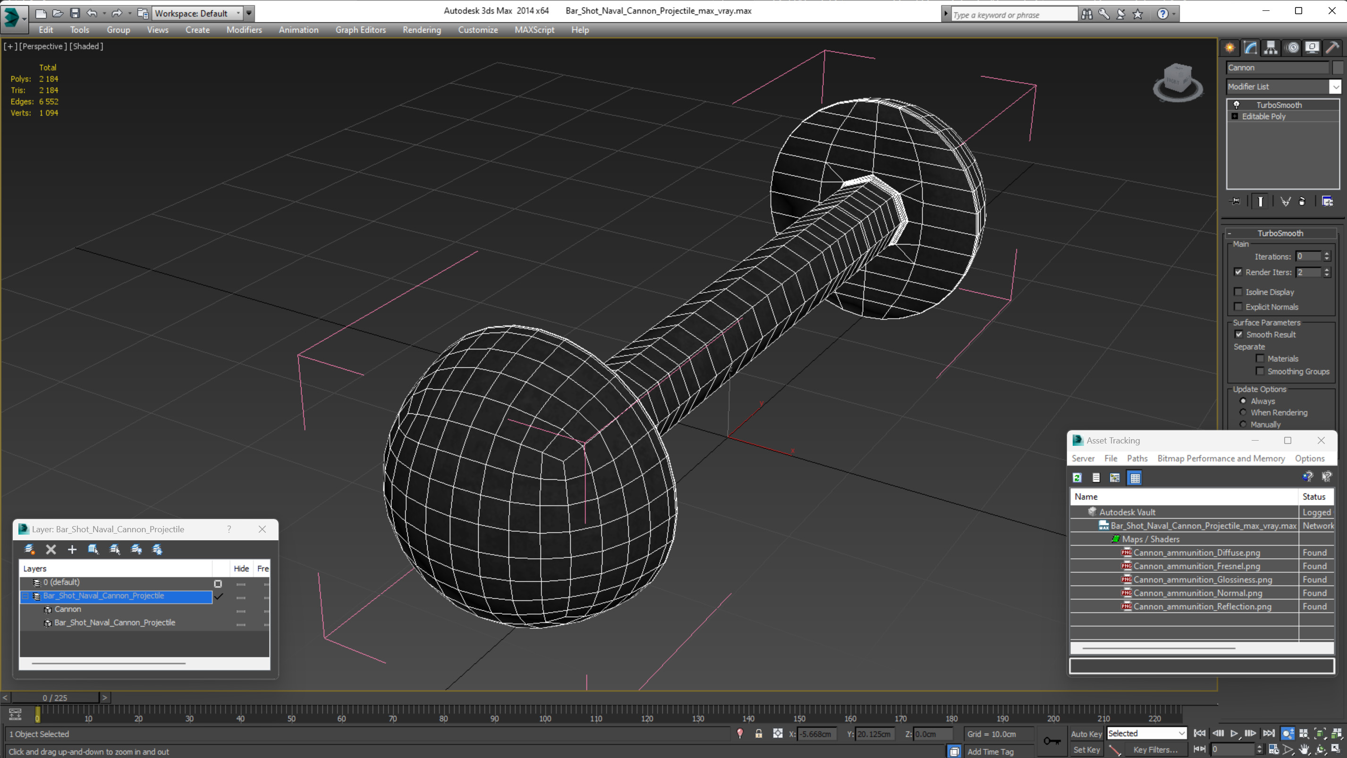Go to the End frame button
The image size is (1347, 758).
pyautogui.click(x=1269, y=733)
